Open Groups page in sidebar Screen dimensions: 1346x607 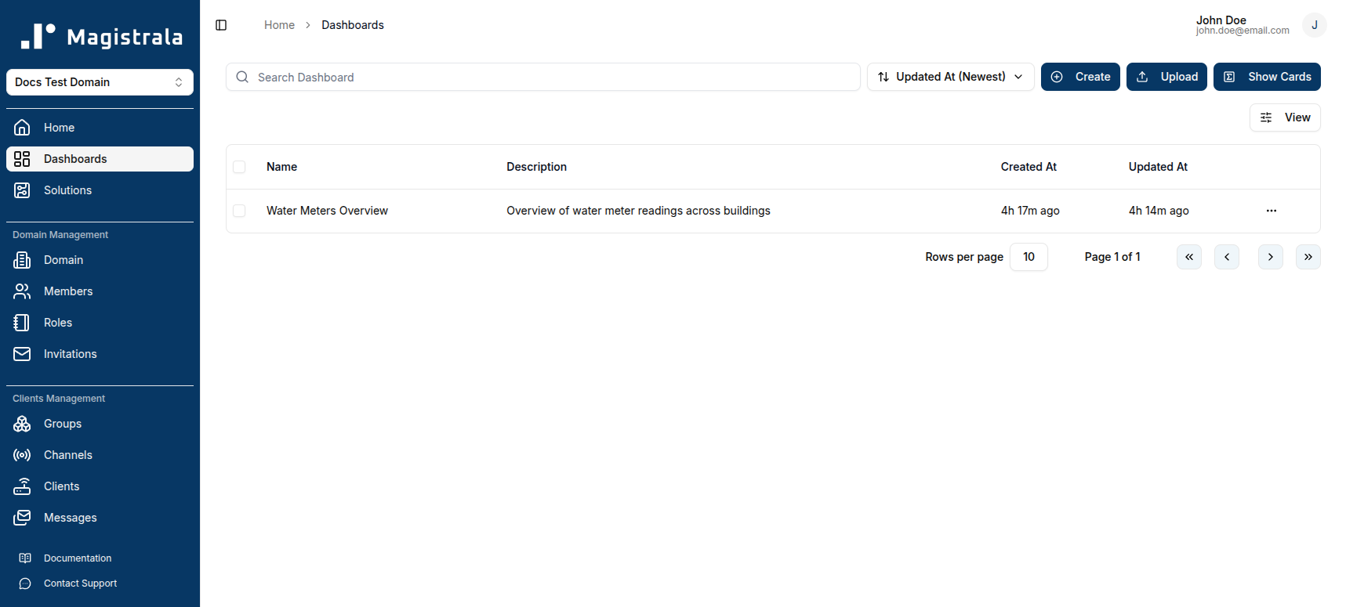pos(100,424)
